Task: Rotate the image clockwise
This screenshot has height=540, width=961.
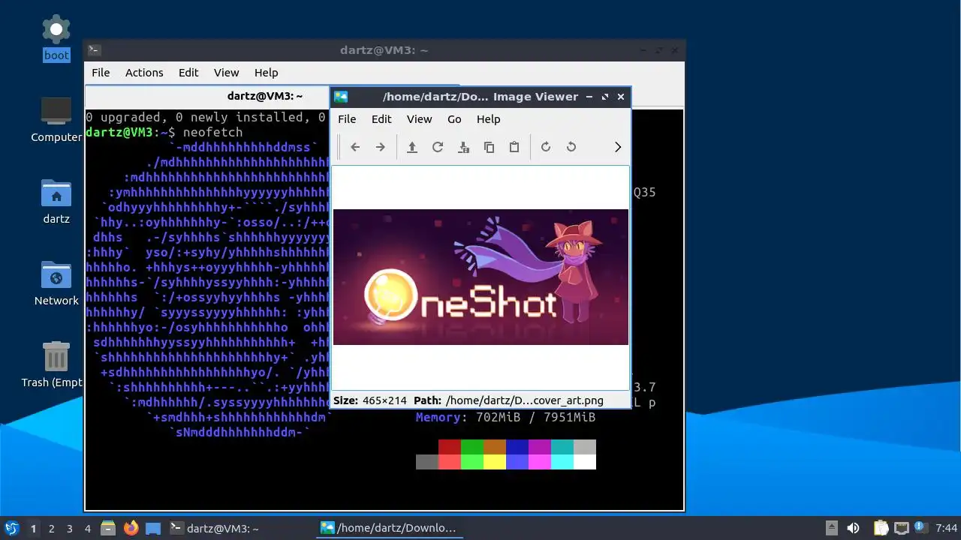Action: click(x=546, y=147)
